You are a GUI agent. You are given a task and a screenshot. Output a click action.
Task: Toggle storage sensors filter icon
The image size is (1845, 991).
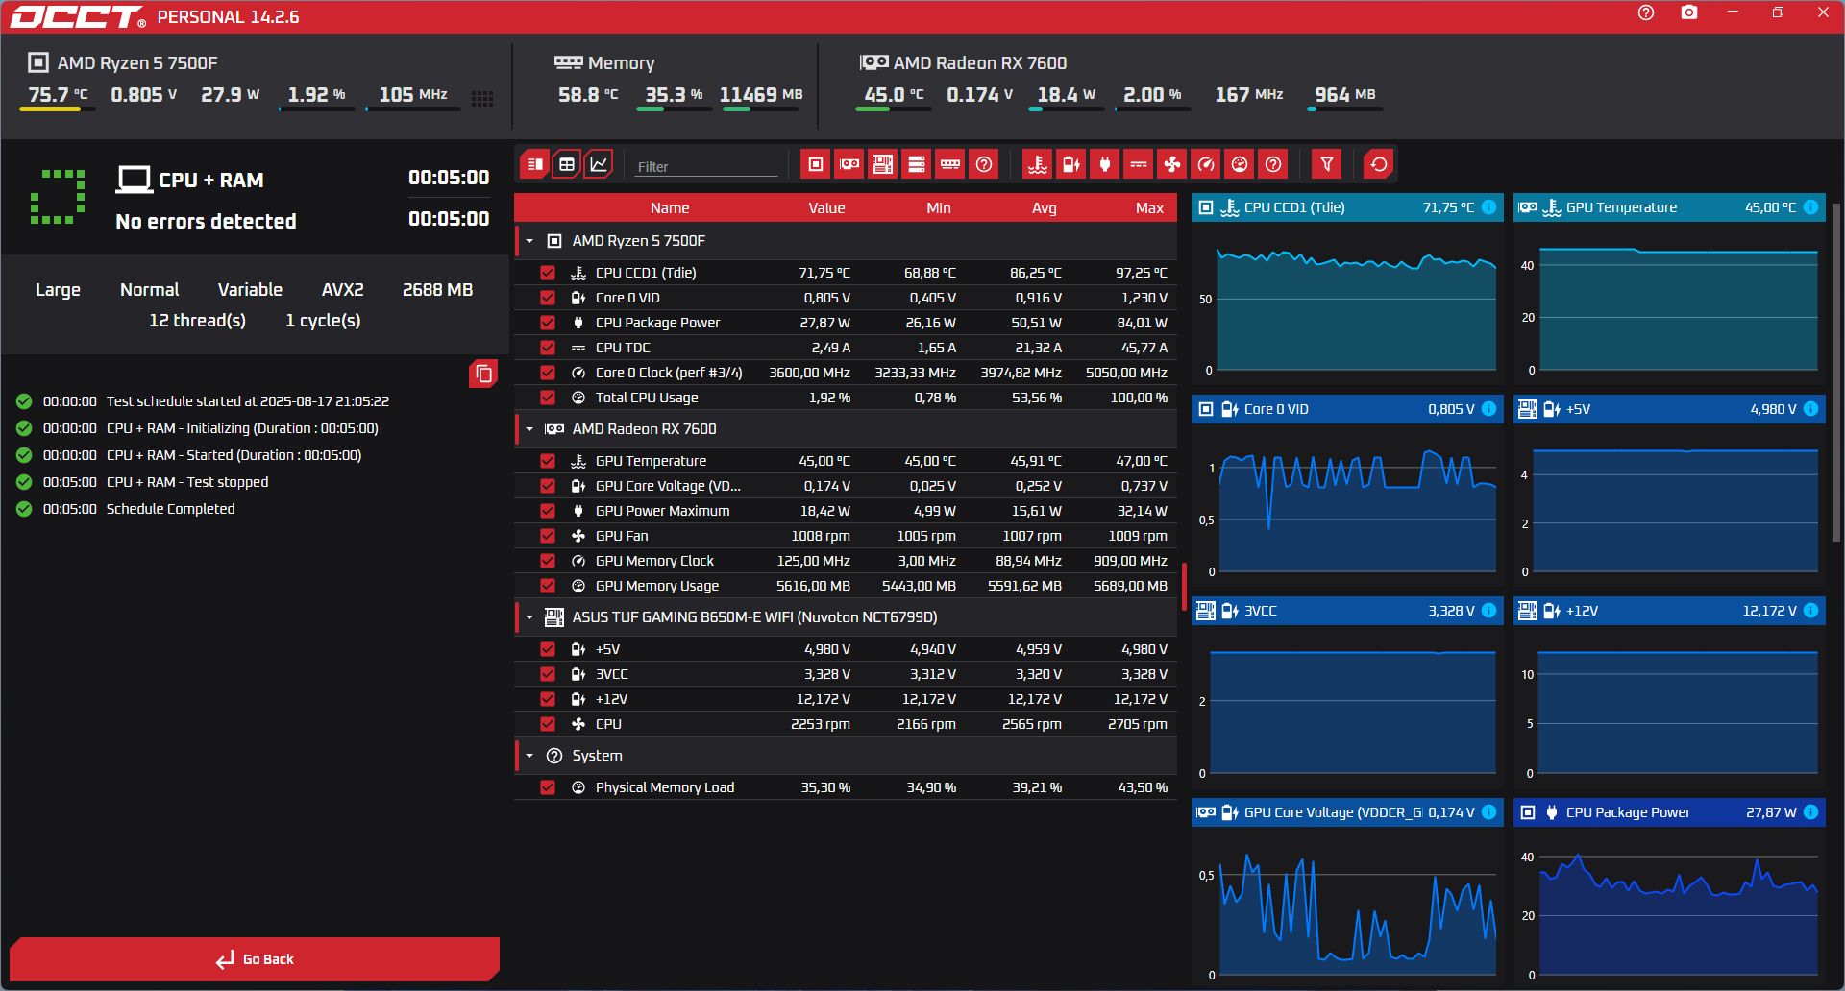(917, 164)
